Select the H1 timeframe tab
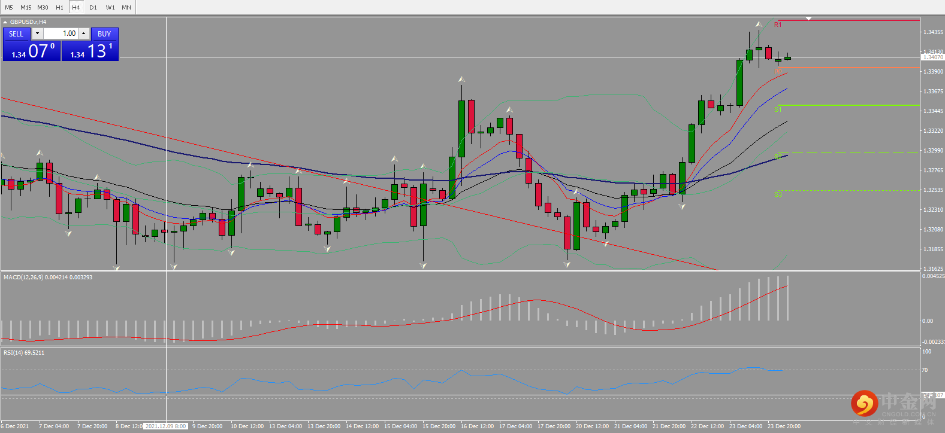 point(59,7)
